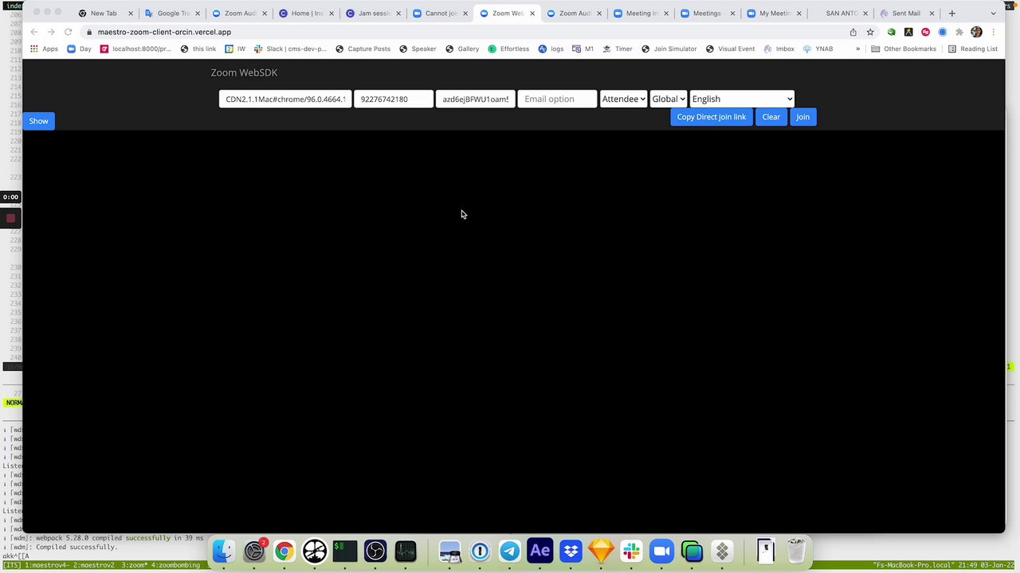Open a new browser tab with plus

point(951,14)
